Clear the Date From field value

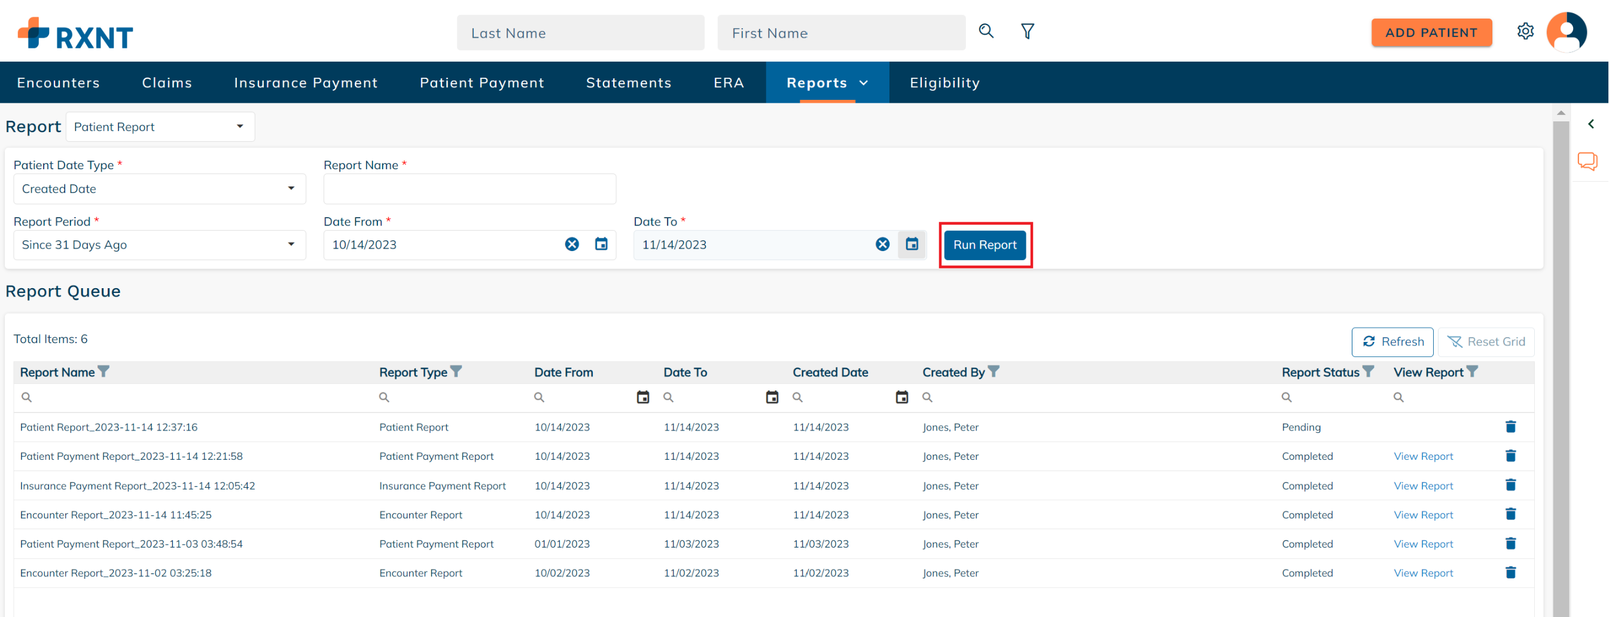(571, 244)
